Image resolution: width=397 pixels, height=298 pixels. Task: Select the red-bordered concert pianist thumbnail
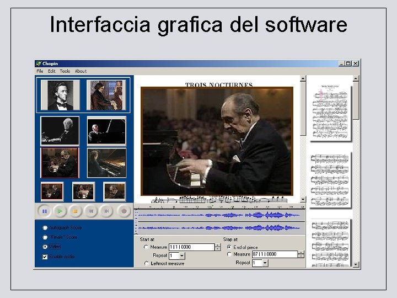pos(60,163)
